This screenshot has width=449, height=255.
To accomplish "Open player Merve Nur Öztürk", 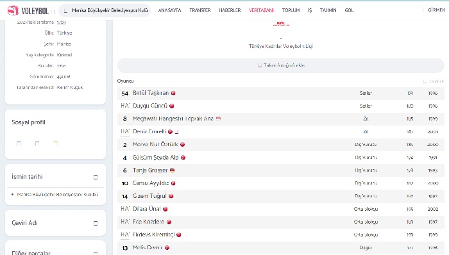I will click(155, 144).
